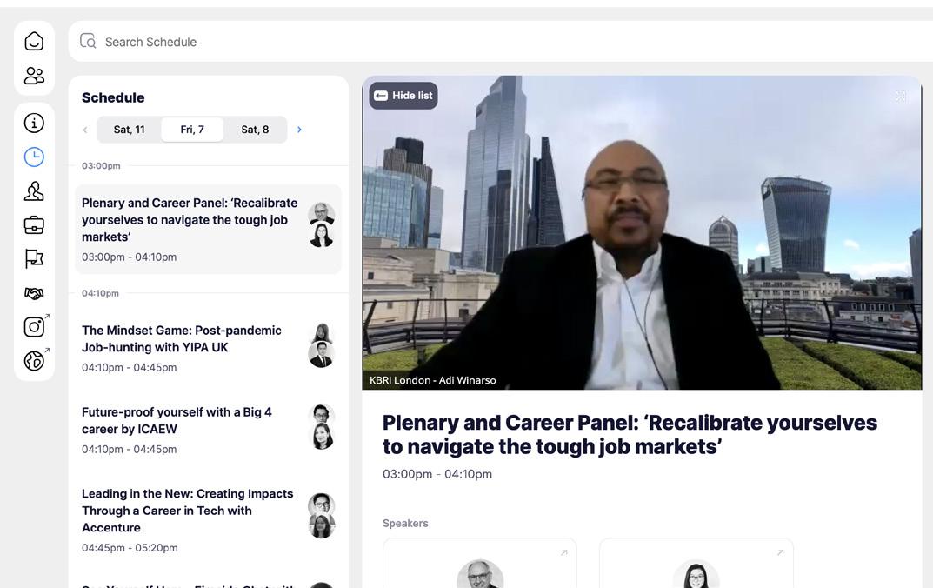Open Future-proof yourself with a Big 4 session
The image size is (933, 588).
tap(208, 430)
